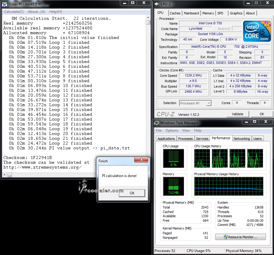The image size is (274, 255).
Task: Open the Processes tab in Task Manager
Action: pos(185,139)
